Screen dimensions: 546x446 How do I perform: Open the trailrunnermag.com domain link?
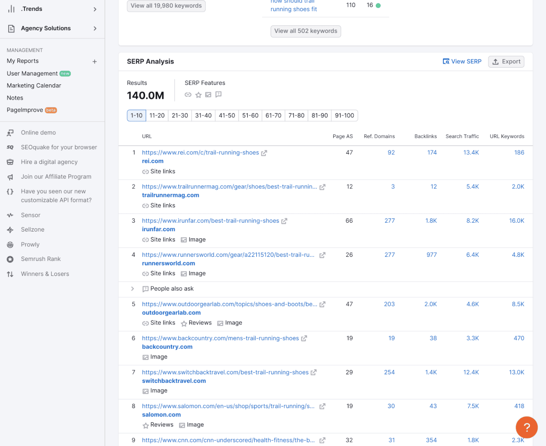coord(170,195)
